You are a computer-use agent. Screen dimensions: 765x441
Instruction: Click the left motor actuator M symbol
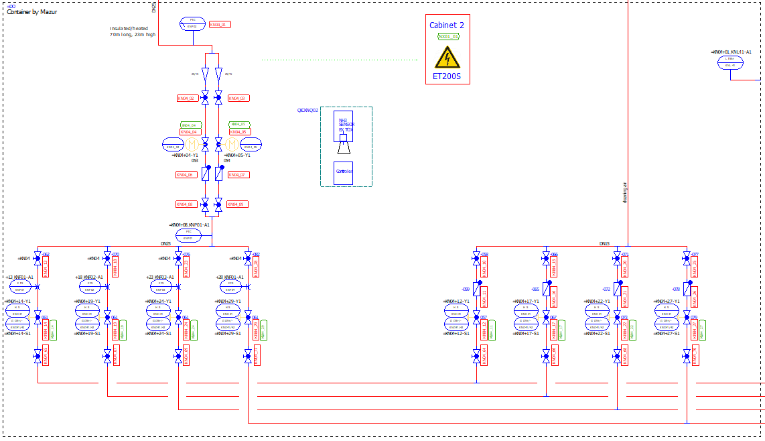pyautogui.click(x=192, y=145)
